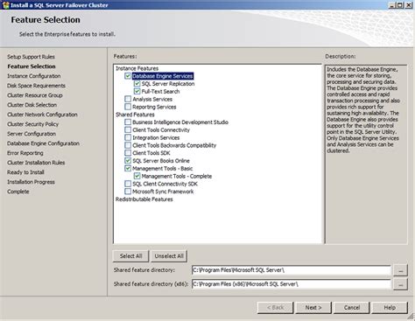Viewport: 415px width, 321px height.
Task: Close the installer window
Action: point(409,5)
